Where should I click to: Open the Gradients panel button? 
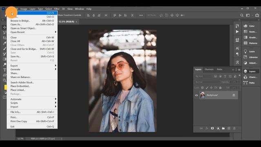(250, 37)
